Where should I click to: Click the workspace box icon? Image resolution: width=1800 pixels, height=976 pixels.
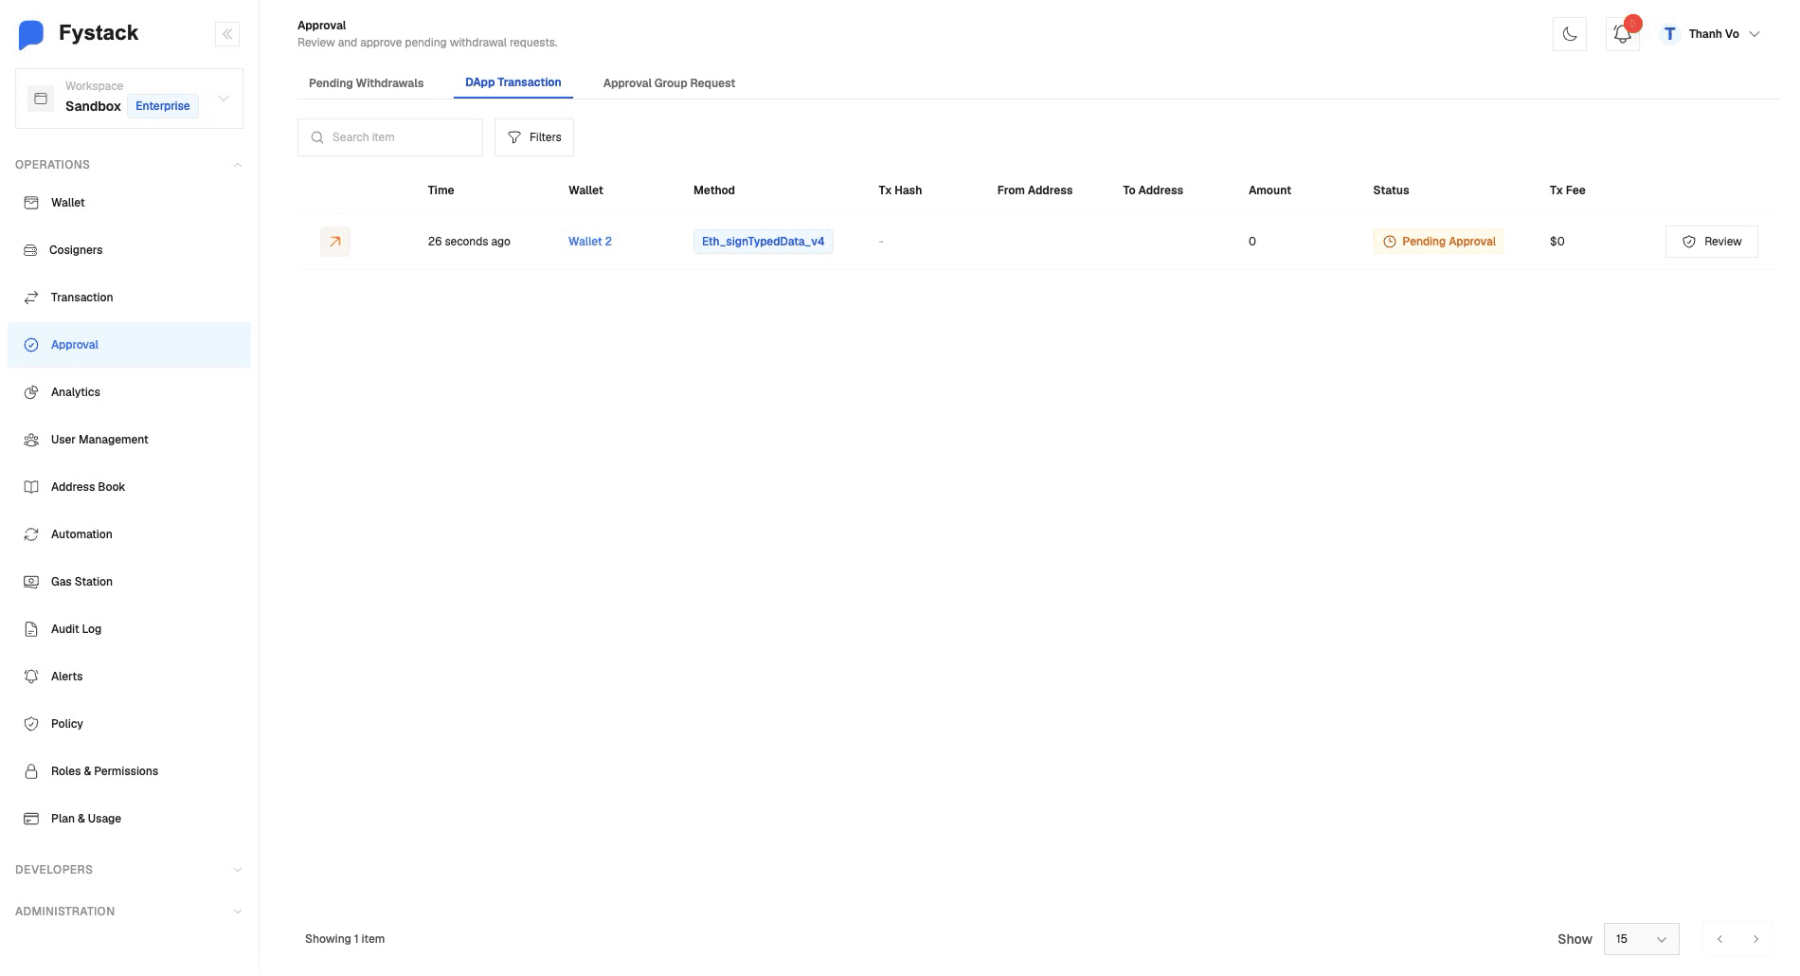coord(41,99)
